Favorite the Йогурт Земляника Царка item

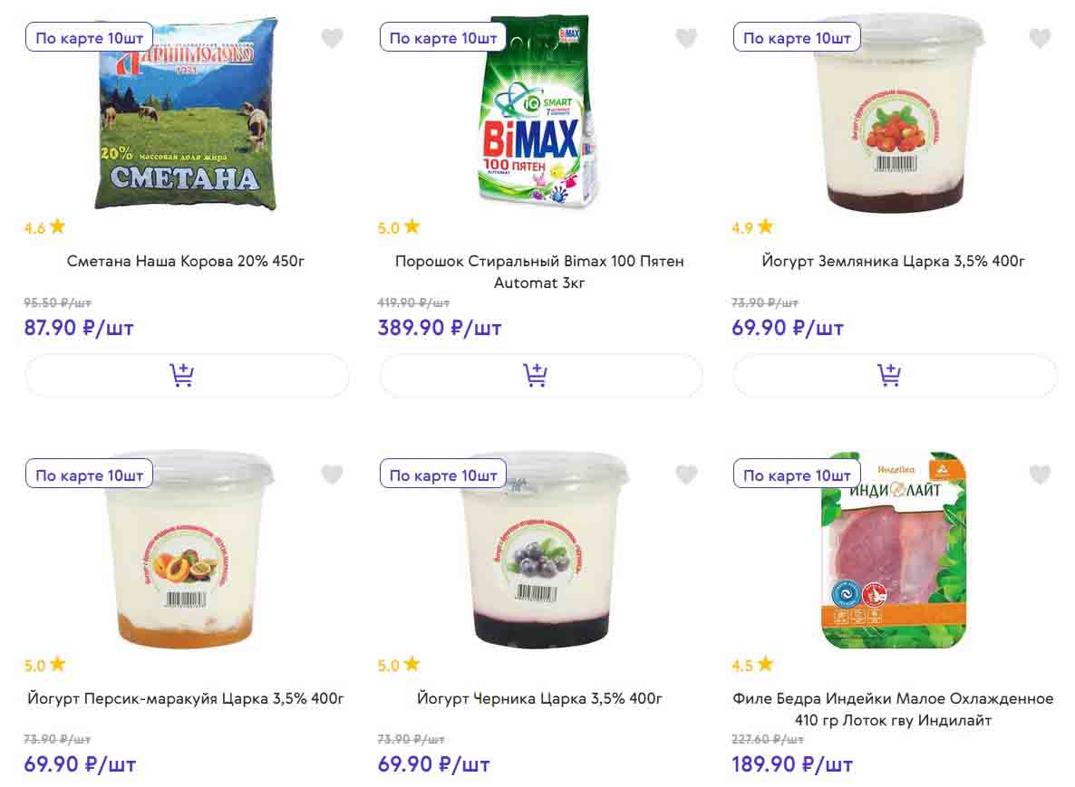pyautogui.click(x=1040, y=38)
